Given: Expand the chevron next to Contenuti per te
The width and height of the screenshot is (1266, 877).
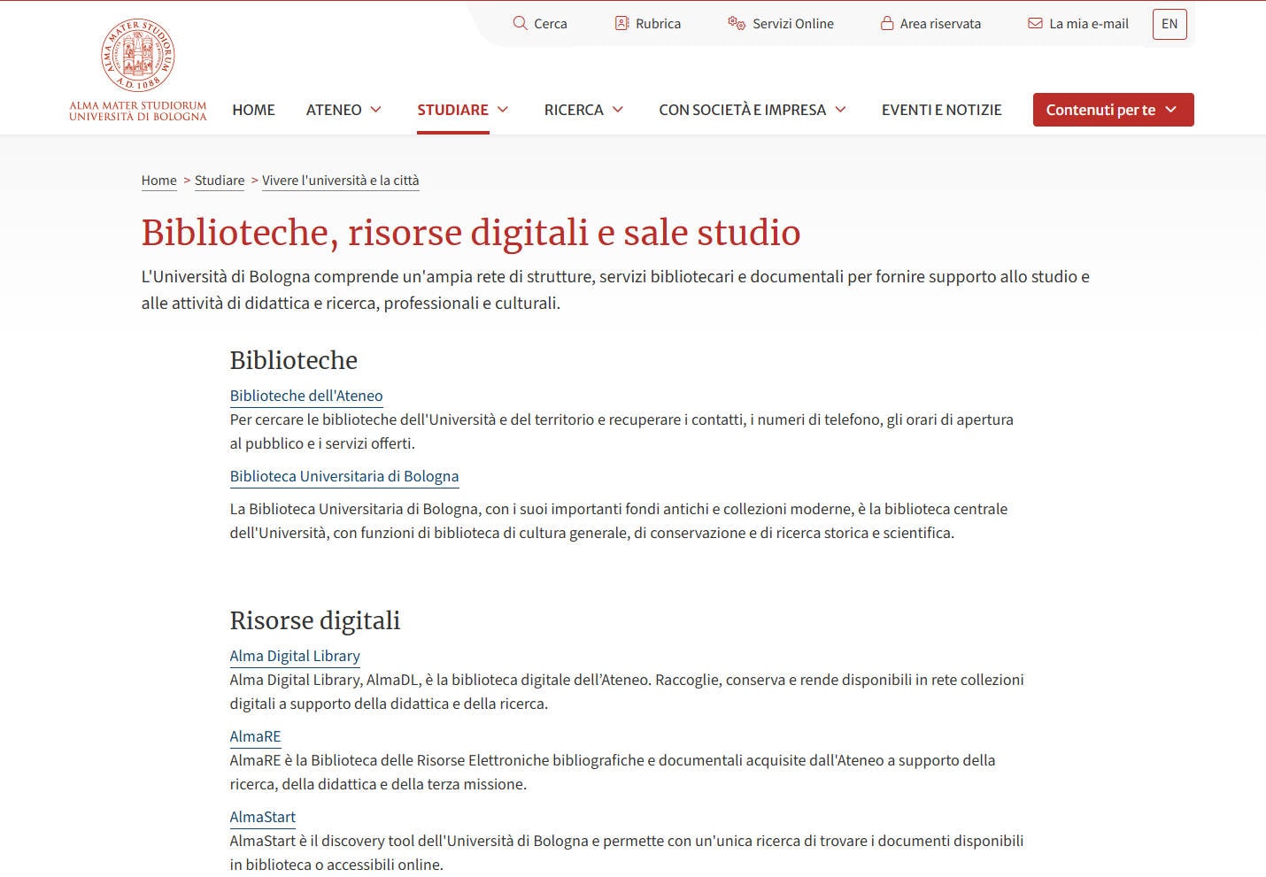Looking at the screenshot, I should click(x=1171, y=110).
